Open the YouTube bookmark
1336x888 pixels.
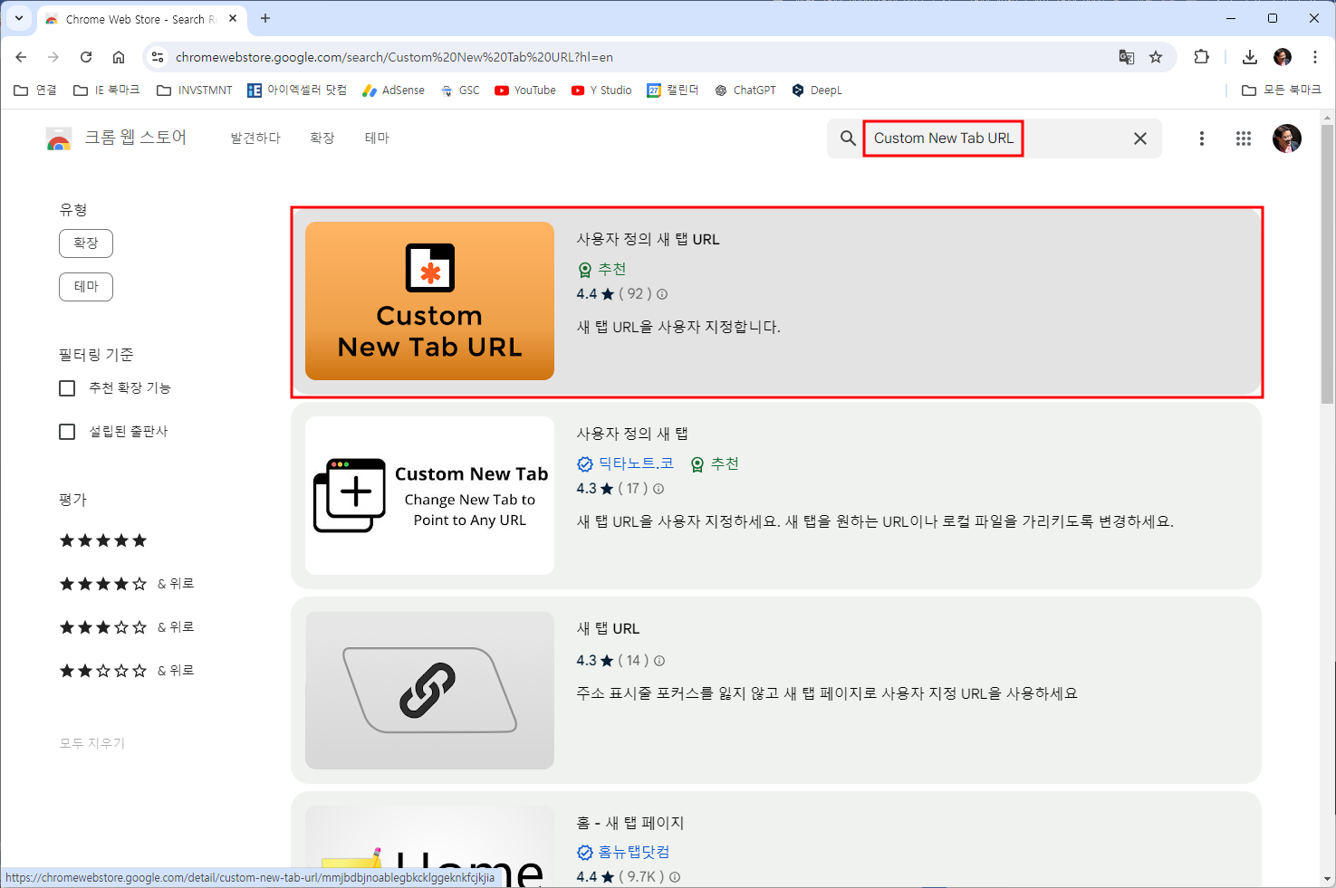[x=525, y=91]
